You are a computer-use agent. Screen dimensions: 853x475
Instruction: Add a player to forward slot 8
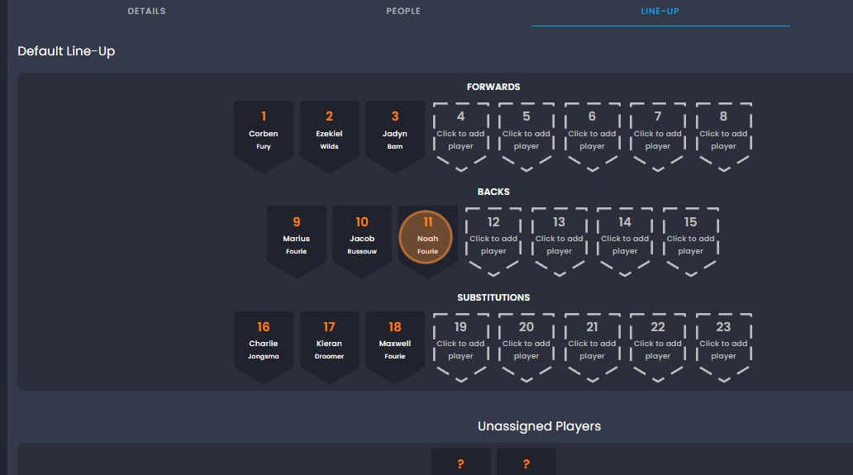[x=723, y=136]
